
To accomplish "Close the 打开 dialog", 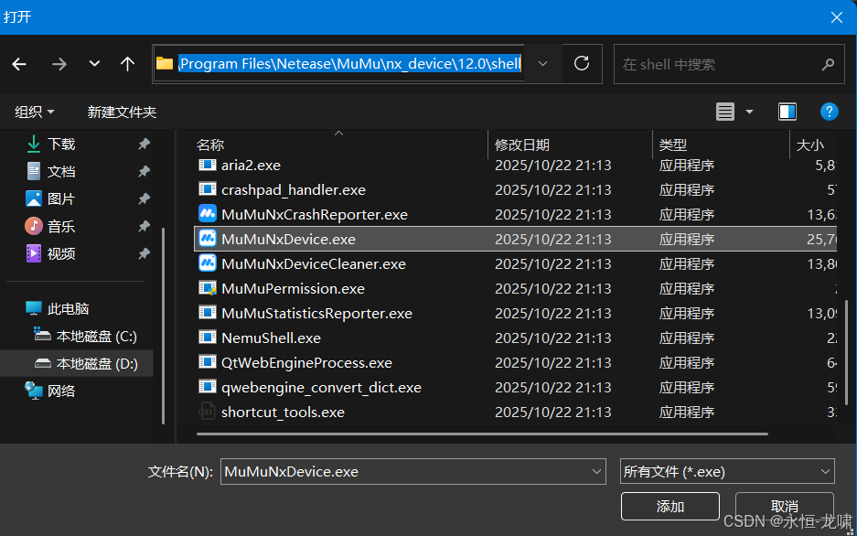I will click(836, 17).
